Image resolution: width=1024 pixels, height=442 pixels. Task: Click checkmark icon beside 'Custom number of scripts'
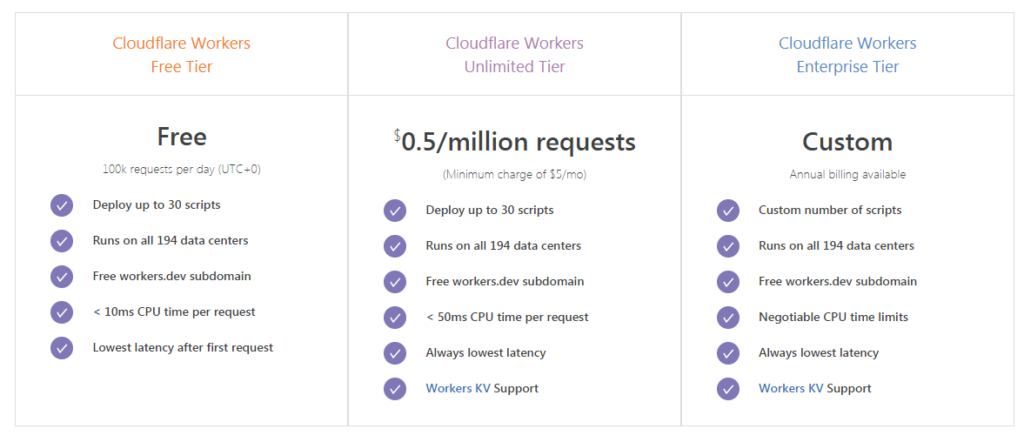728,211
